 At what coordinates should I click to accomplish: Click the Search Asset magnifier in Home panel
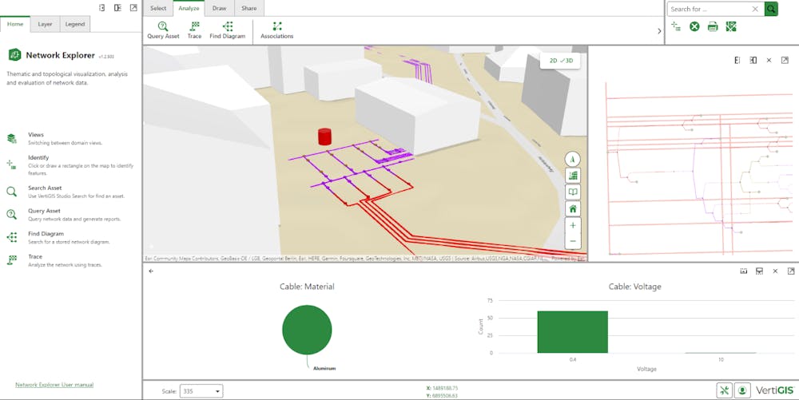pyautogui.click(x=12, y=192)
